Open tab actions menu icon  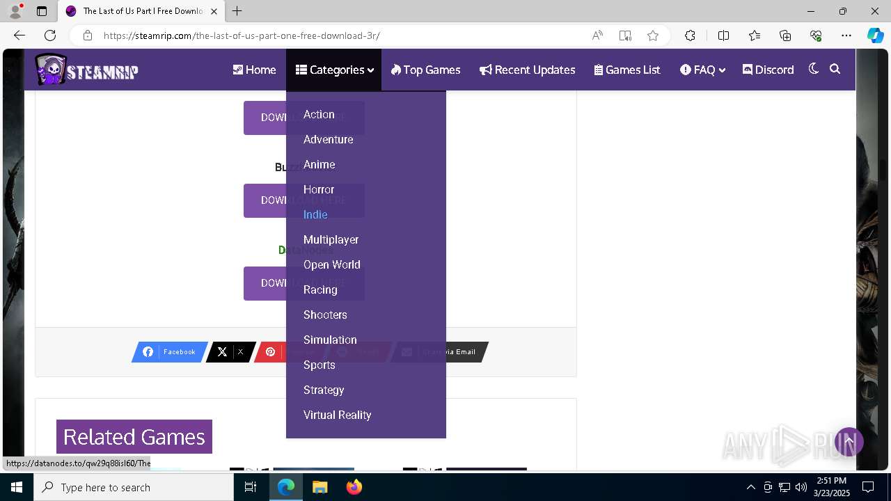pos(42,11)
